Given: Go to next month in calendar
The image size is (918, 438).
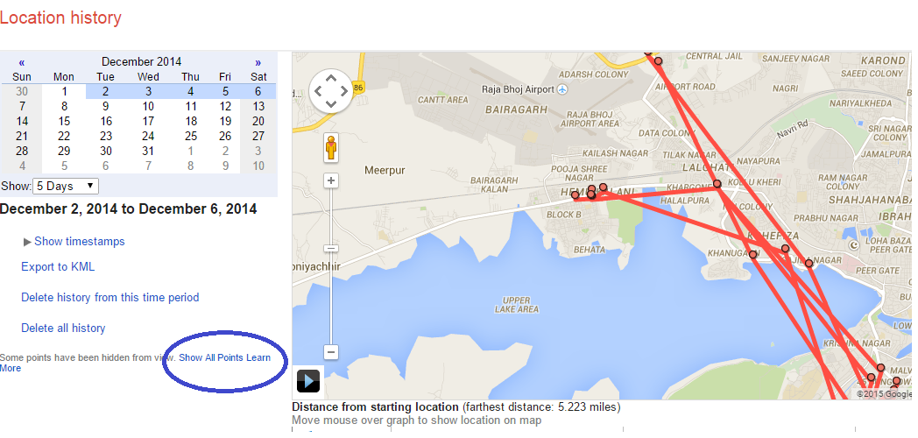Looking at the screenshot, I should (x=258, y=62).
